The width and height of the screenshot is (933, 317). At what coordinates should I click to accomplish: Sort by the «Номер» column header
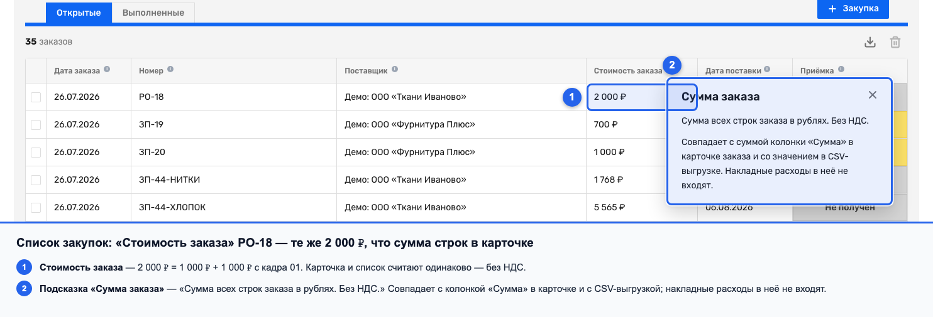(151, 70)
